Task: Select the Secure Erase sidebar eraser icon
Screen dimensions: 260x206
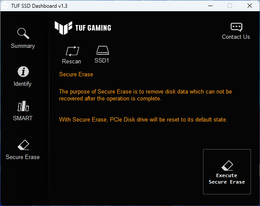Action: [23, 145]
